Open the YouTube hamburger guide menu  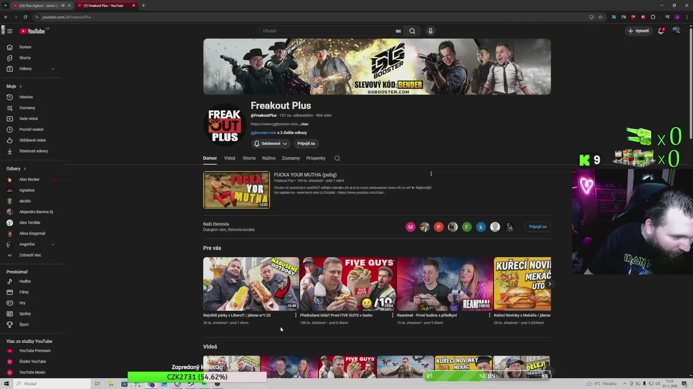click(x=10, y=31)
